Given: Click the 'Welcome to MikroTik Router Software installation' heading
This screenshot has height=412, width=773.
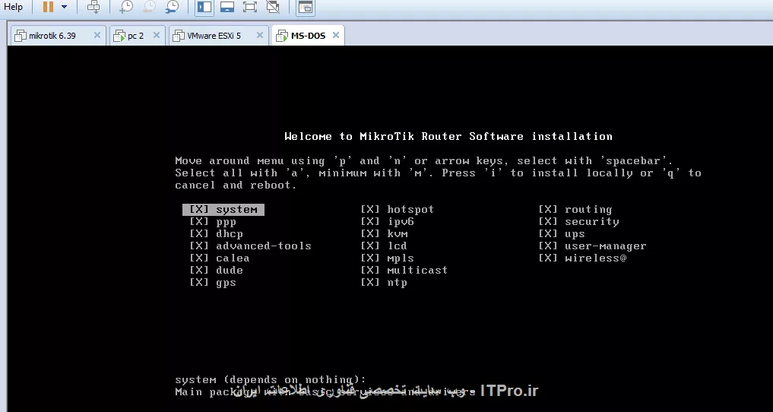Looking at the screenshot, I should 448,137.
